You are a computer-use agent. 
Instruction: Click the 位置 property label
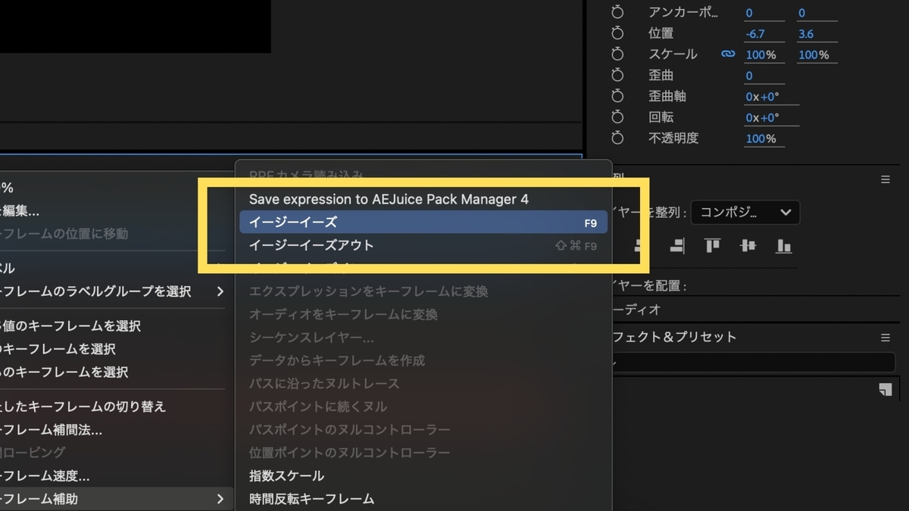(x=661, y=33)
